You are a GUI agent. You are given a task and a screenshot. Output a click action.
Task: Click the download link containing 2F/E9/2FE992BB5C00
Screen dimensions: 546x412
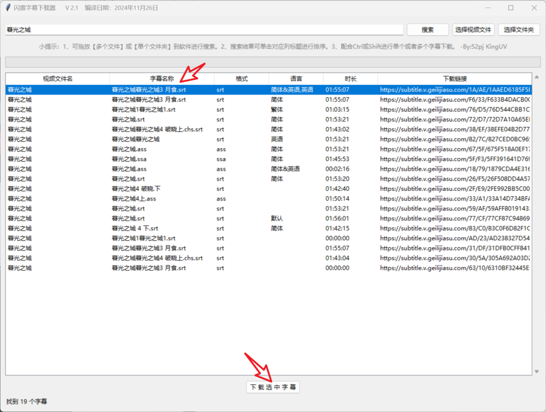pyautogui.click(x=455, y=189)
